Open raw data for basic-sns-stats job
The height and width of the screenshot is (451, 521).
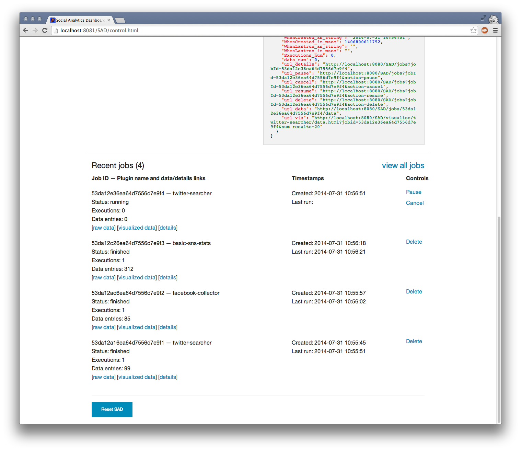(x=104, y=277)
